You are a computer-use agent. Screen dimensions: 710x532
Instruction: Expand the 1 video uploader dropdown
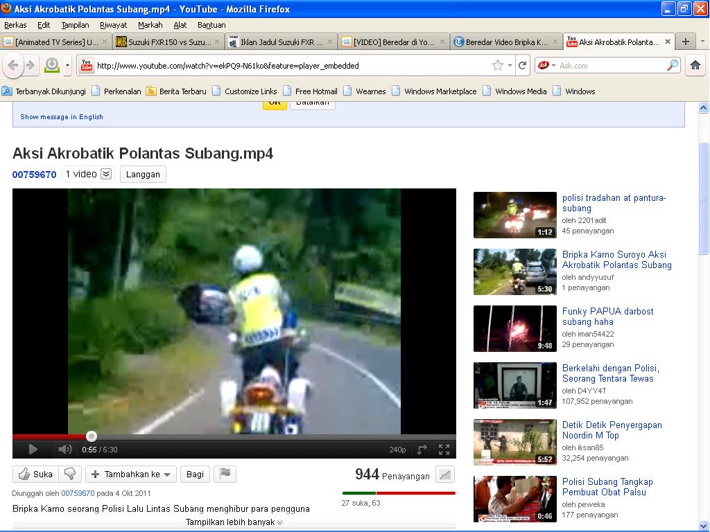click(x=106, y=174)
